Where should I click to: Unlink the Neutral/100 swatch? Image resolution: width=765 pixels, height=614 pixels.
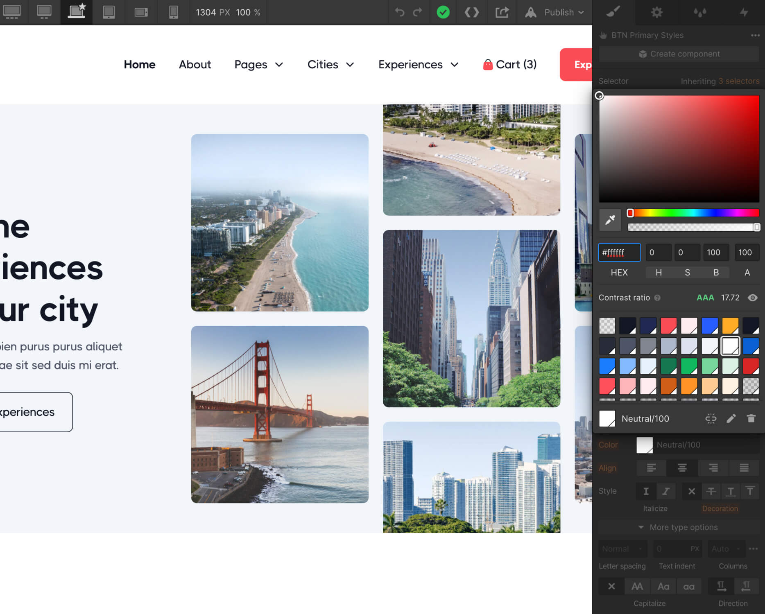(711, 418)
